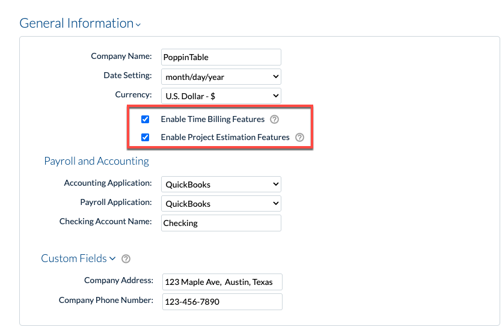Click the 'Payroll Application:' label
The height and width of the screenshot is (333, 502).
pyautogui.click(x=116, y=202)
